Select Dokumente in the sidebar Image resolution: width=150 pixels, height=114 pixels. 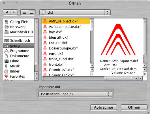19,56
